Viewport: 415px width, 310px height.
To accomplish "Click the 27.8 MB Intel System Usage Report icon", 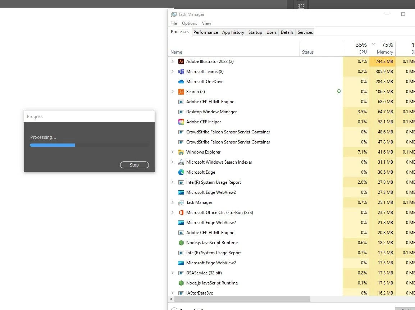I will coord(181,182).
